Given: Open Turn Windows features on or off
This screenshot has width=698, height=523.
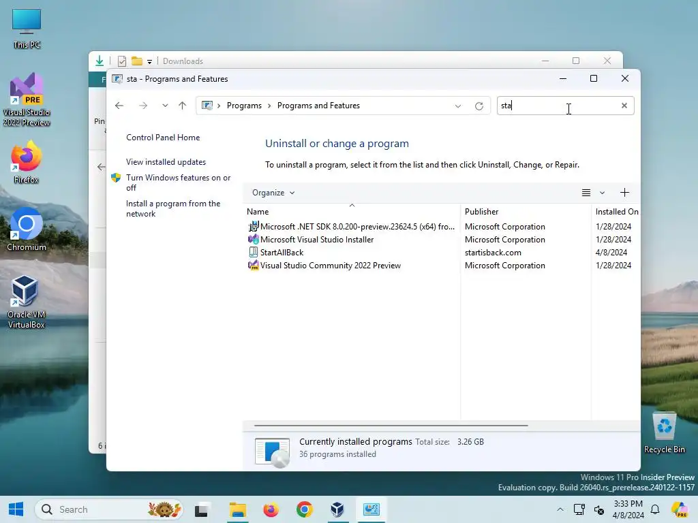Looking at the screenshot, I should click(178, 183).
